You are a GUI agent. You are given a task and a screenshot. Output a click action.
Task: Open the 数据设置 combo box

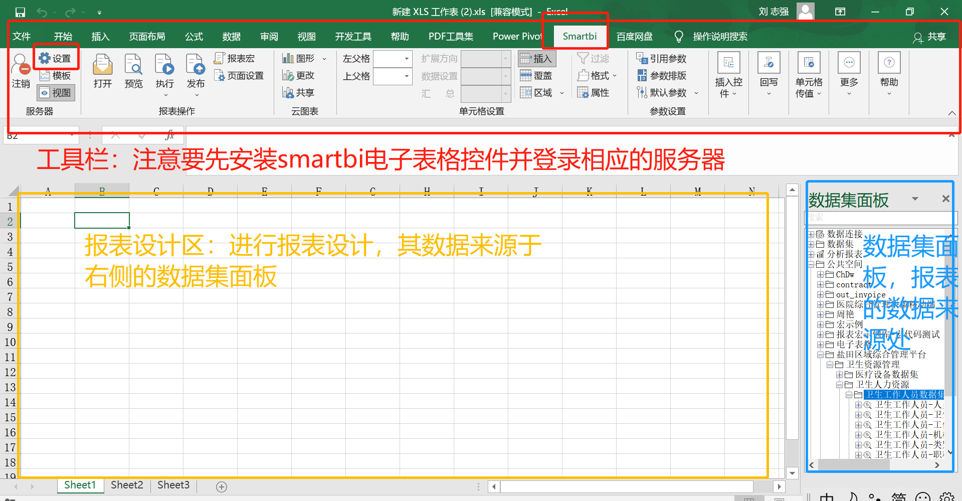tap(486, 76)
